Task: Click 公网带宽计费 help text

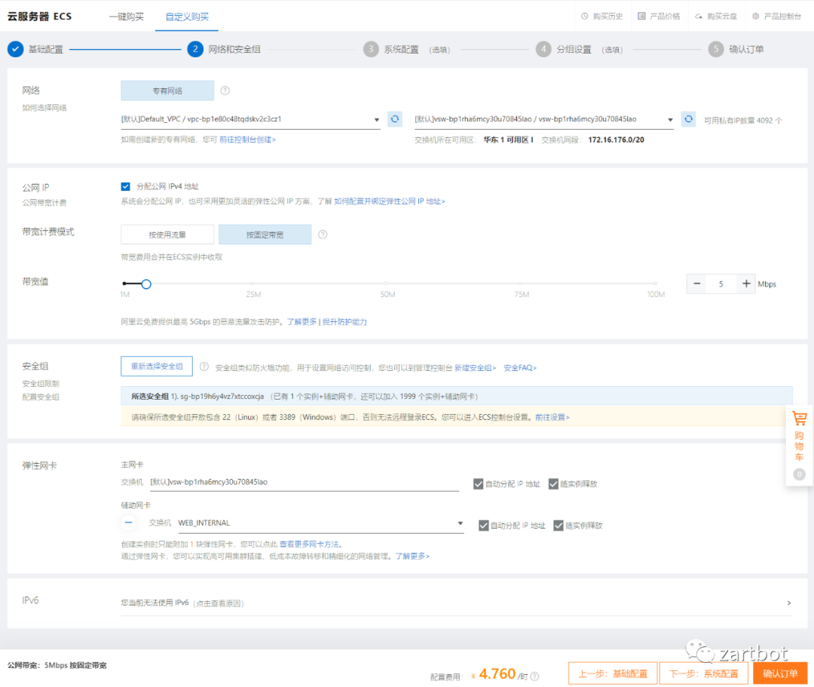Action: (44, 203)
